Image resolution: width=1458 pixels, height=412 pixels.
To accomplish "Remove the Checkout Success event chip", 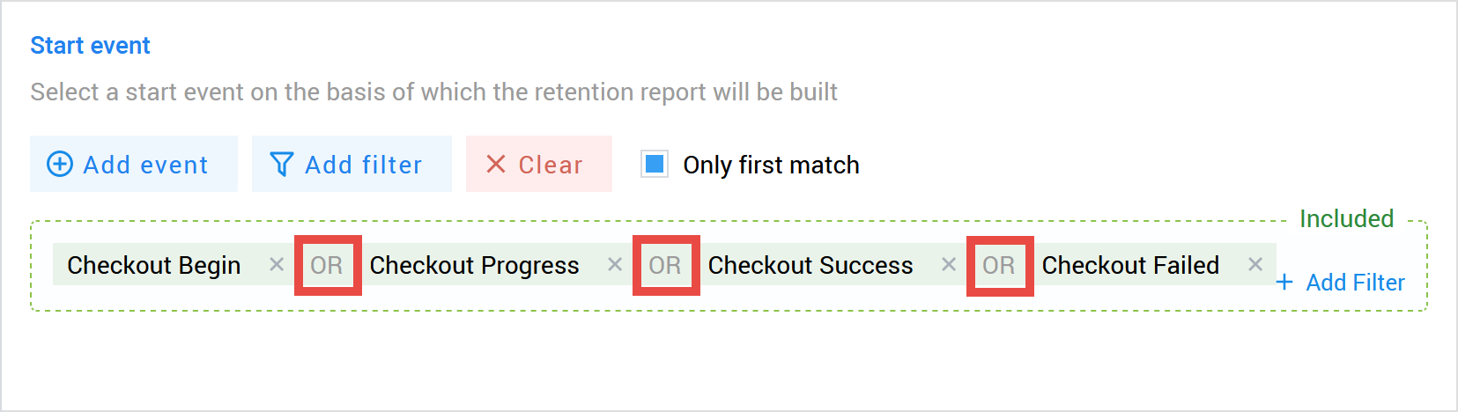I will [x=949, y=264].
